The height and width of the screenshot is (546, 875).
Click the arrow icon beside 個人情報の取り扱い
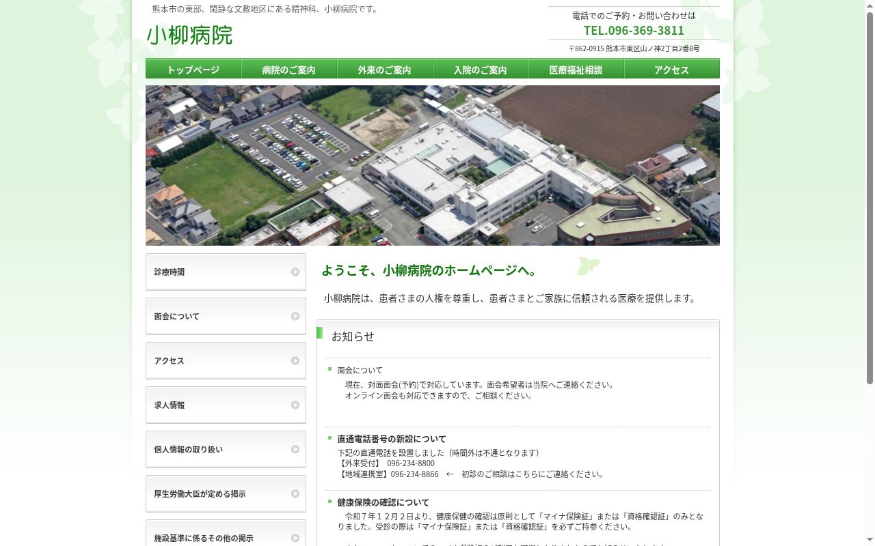295,449
